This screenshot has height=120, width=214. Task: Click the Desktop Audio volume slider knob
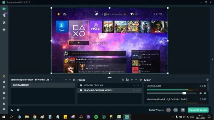[x=184, y=93]
